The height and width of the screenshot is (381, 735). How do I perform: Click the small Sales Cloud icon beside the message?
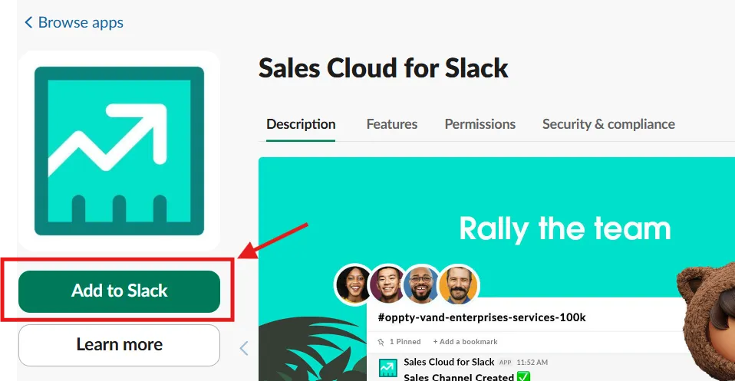pyautogui.click(x=389, y=367)
